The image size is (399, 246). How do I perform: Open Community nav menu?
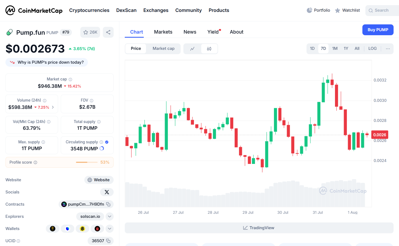(x=189, y=10)
